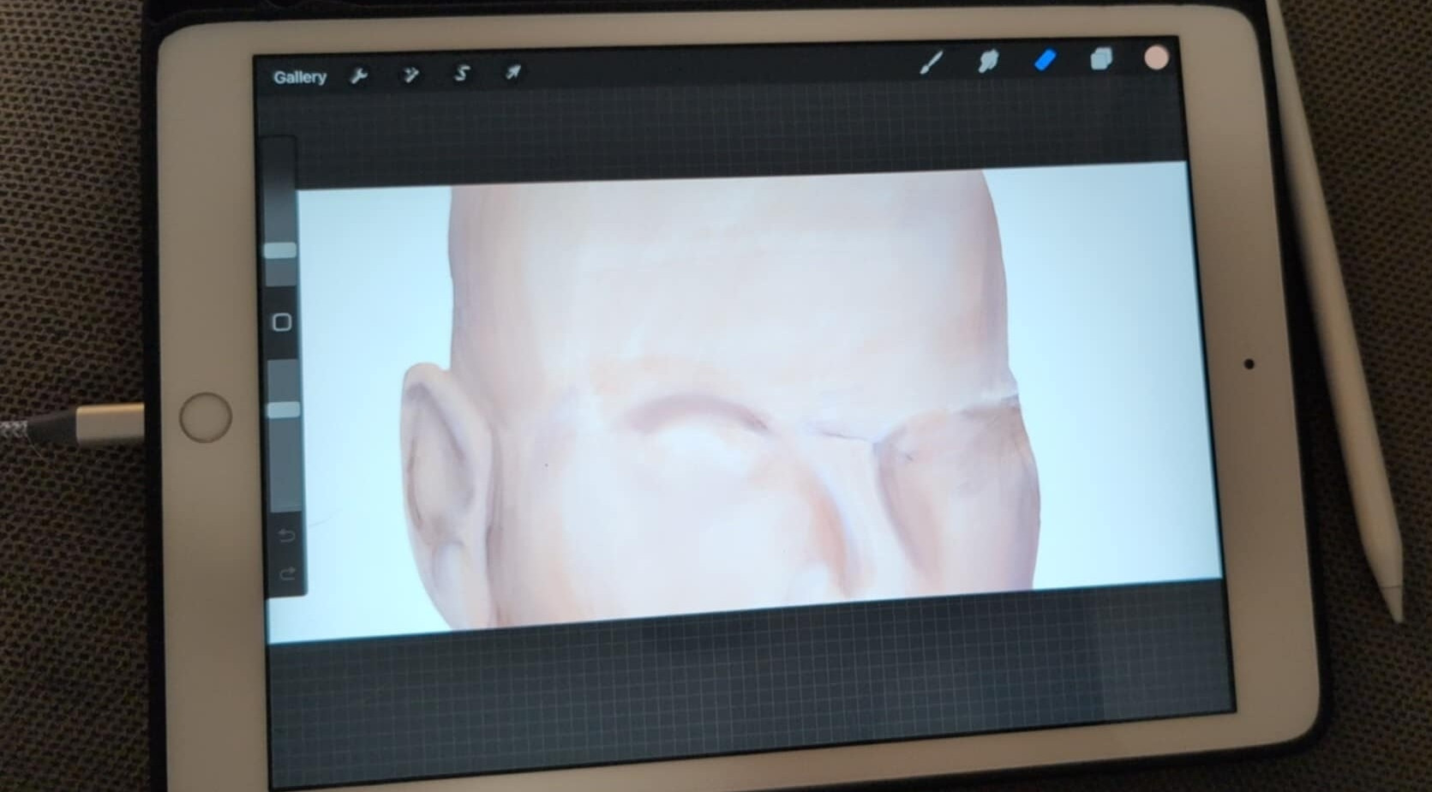Open the Gallery in Procreate

[x=299, y=77]
